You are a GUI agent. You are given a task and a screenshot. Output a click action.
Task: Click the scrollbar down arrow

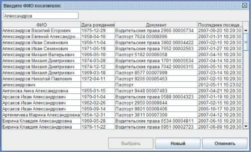tap(246, 126)
